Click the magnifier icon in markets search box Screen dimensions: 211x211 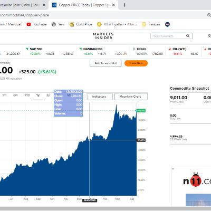(x=188, y=36)
